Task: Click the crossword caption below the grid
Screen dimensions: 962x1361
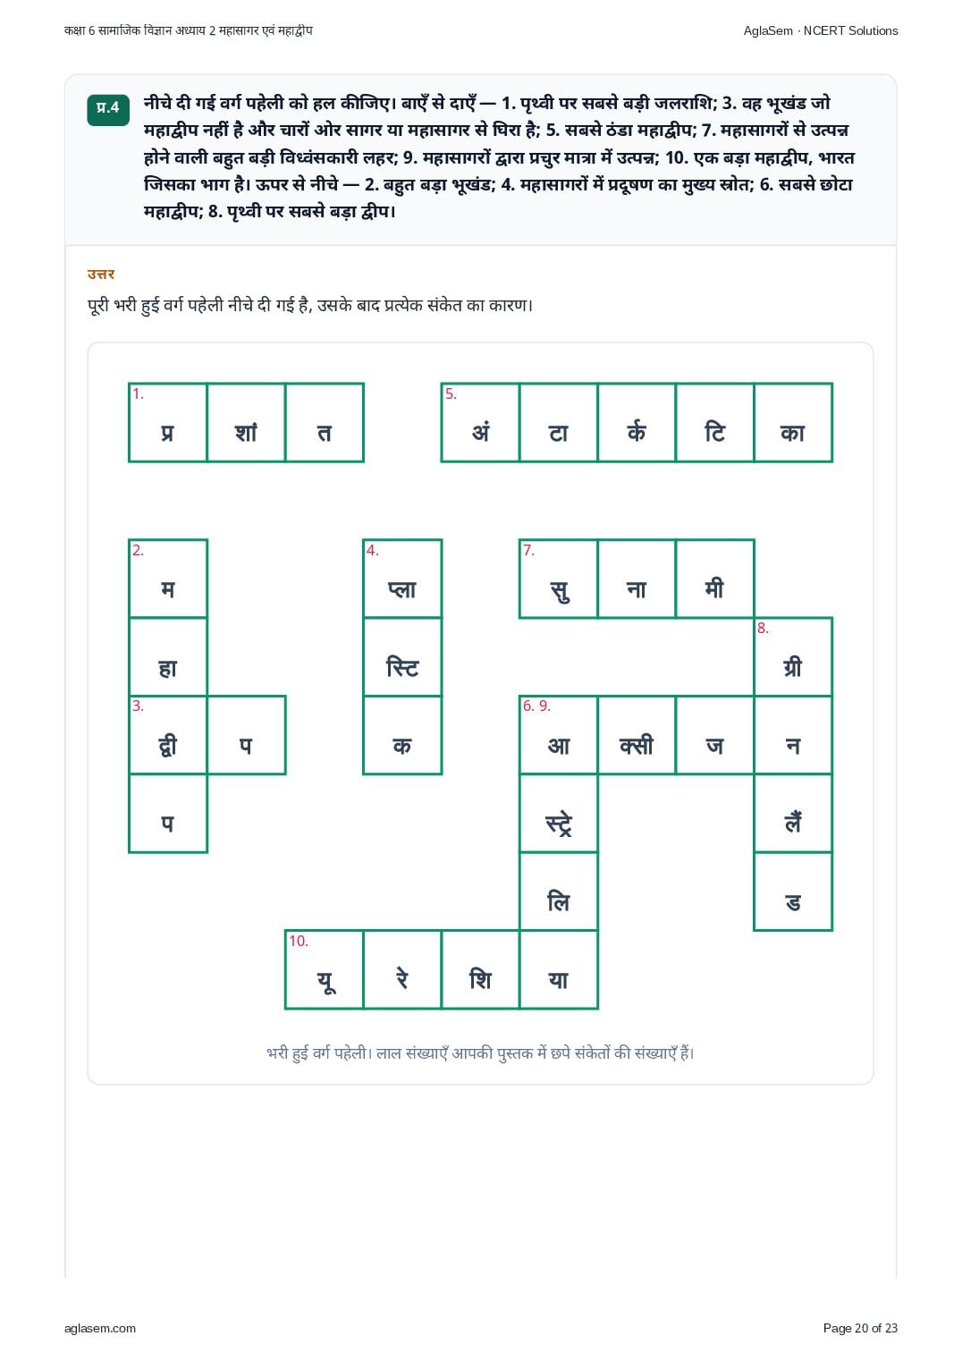Action: click(480, 1053)
